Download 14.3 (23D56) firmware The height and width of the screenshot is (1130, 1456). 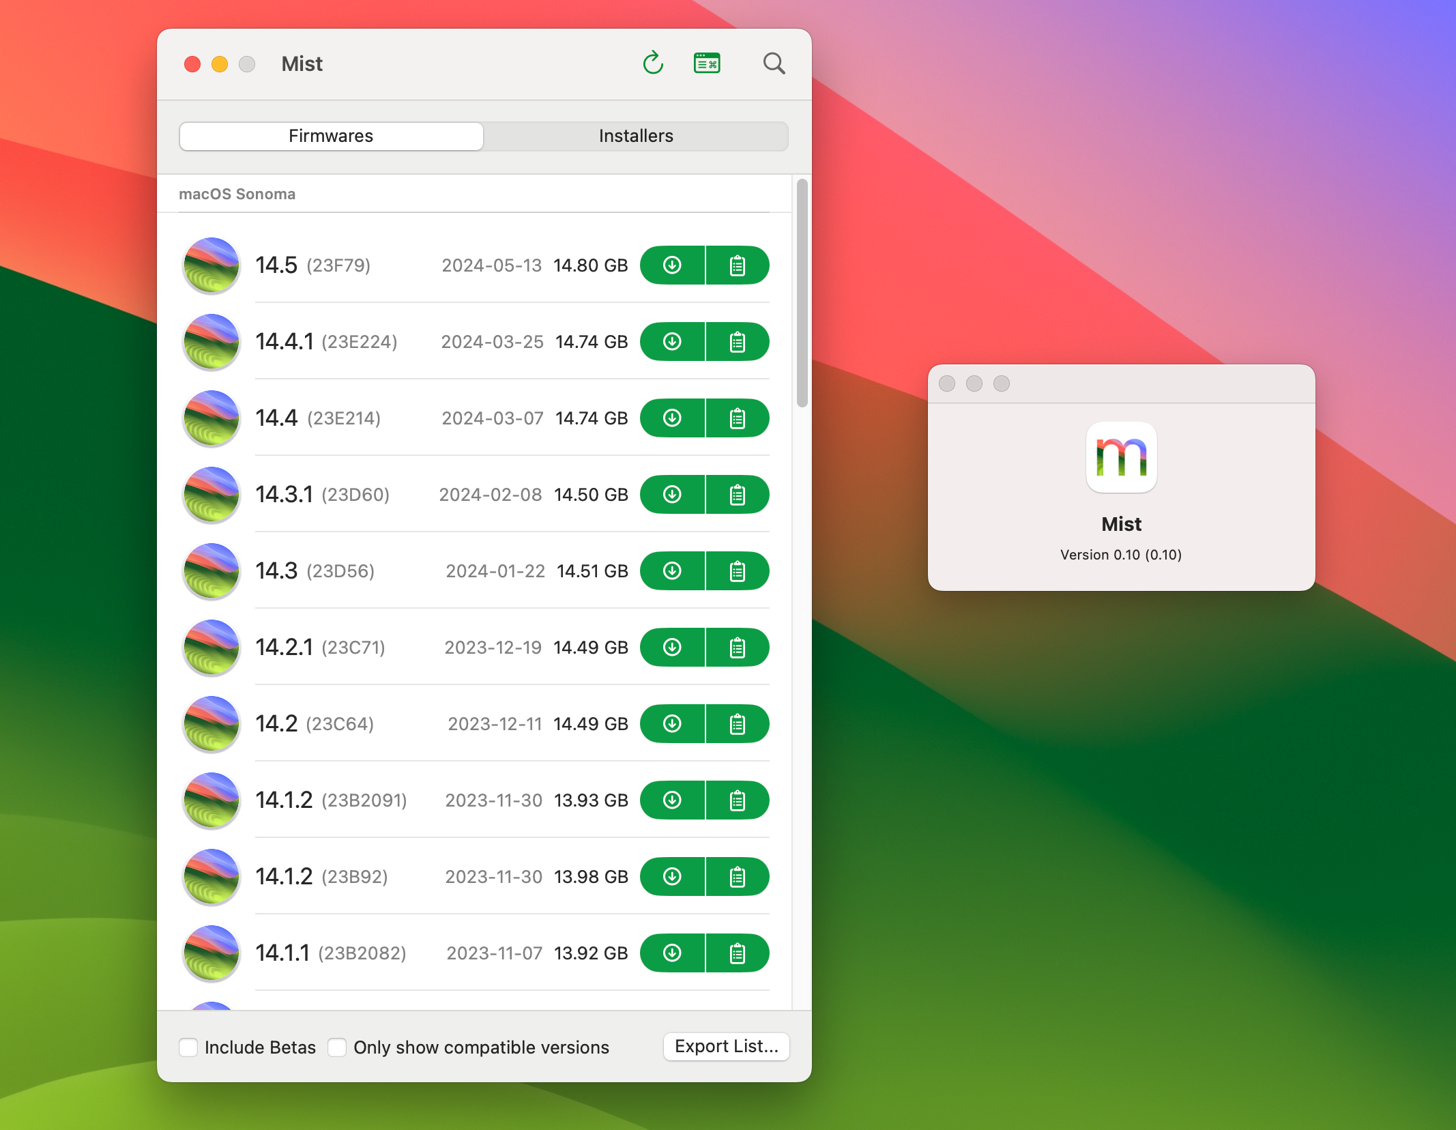click(672, 571)
